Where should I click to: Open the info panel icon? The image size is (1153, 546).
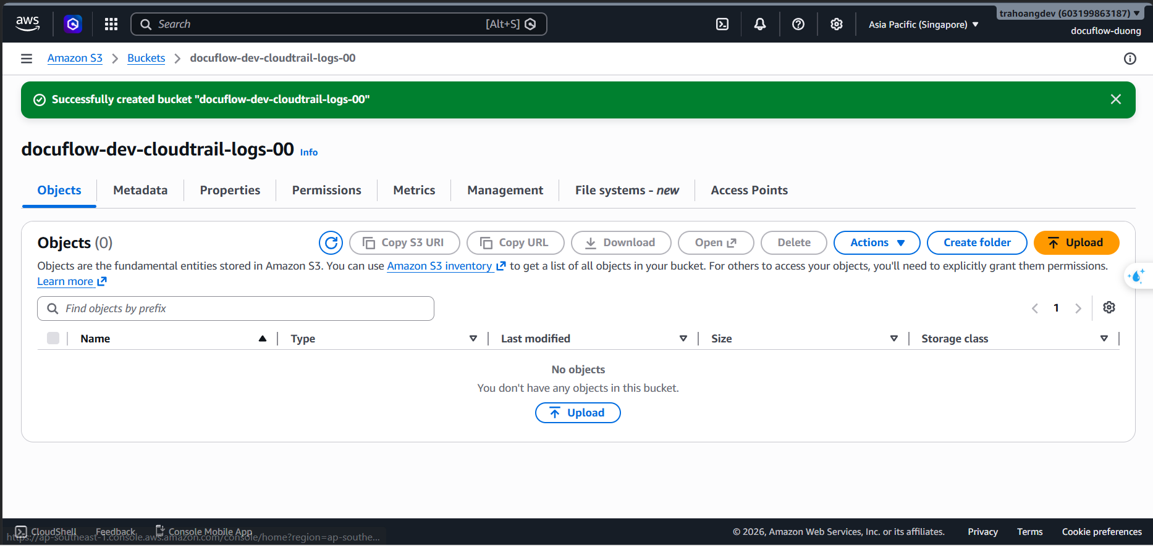pos(1130,59)
